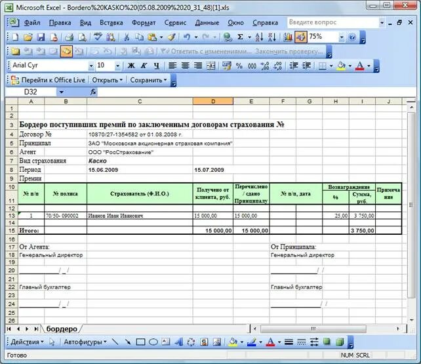Apply currency format icon

pyautogui.click(x=227, y=66)
